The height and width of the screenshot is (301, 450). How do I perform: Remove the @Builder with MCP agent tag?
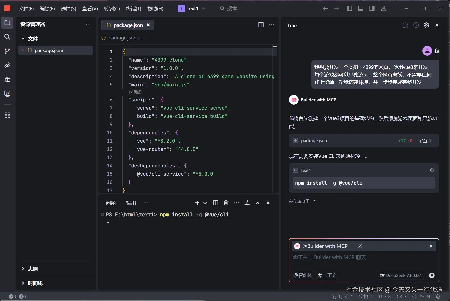click(x=431, y=246)
